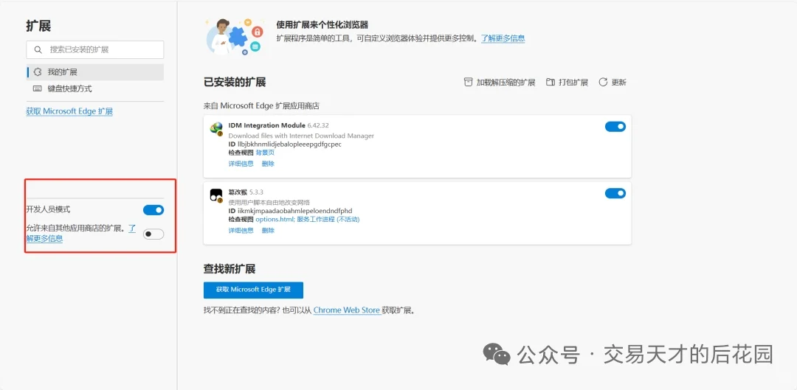Click 打包扩展 button
The width and height of the screenshot is (797, 390).
point(567,83)
